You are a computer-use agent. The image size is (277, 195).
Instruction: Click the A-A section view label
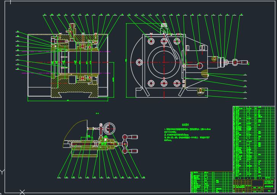coord(97,114)
